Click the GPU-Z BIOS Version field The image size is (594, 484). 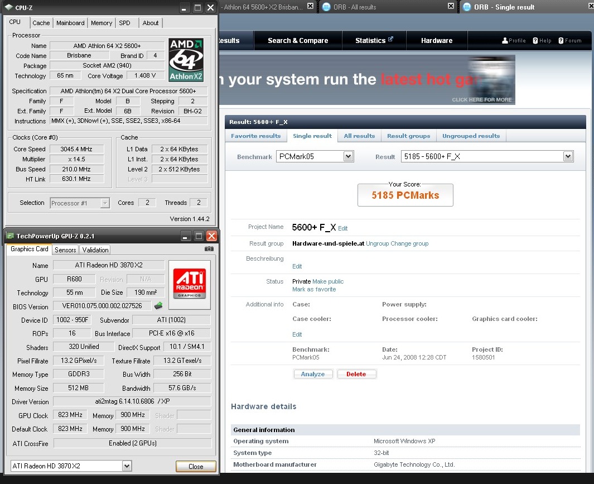102,306
